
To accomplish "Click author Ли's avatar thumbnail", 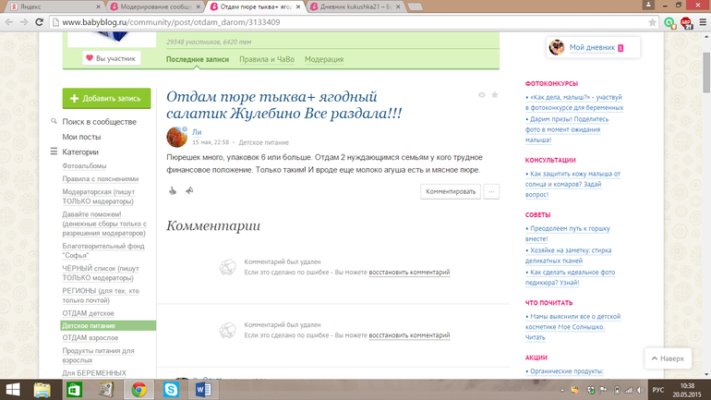I will (x=176, y=138).
